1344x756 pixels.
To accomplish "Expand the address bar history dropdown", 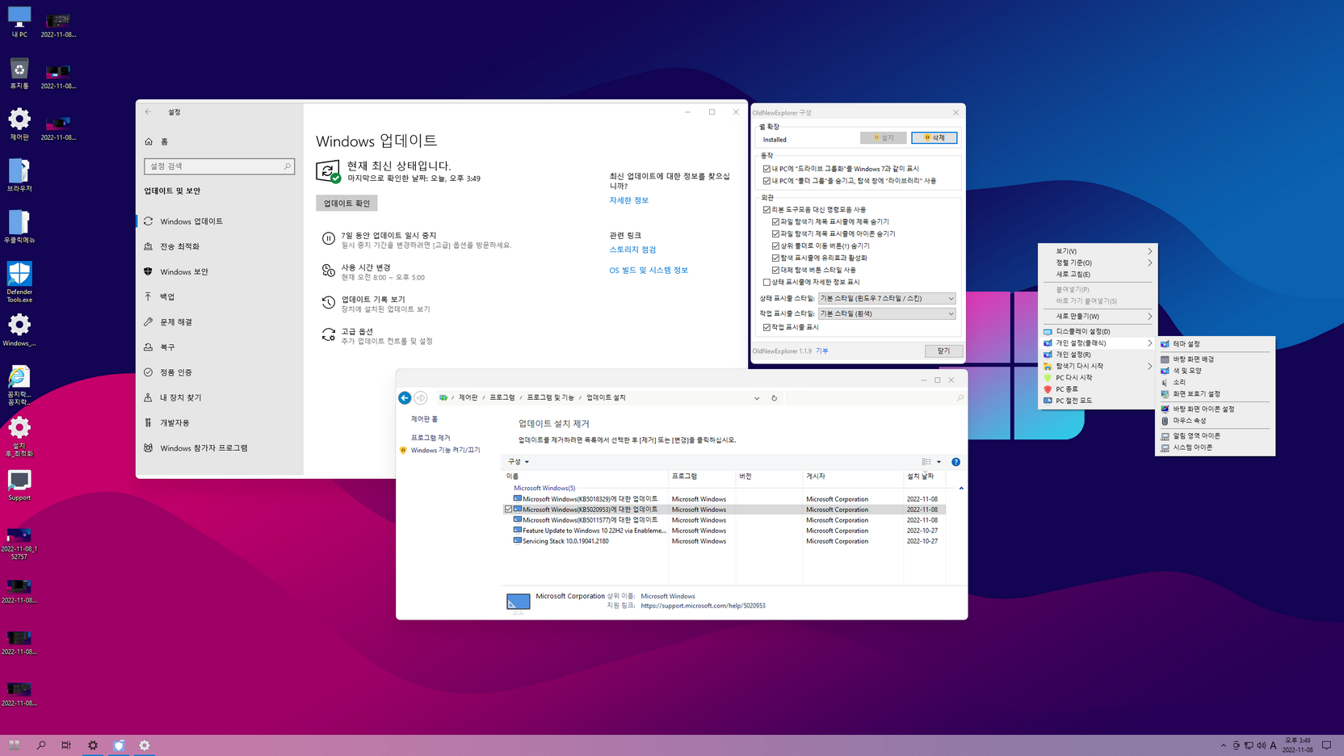I will (x=757, y=397).
